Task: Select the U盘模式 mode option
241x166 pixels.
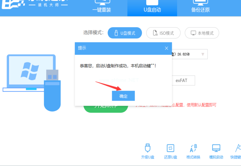Action: 125,33
